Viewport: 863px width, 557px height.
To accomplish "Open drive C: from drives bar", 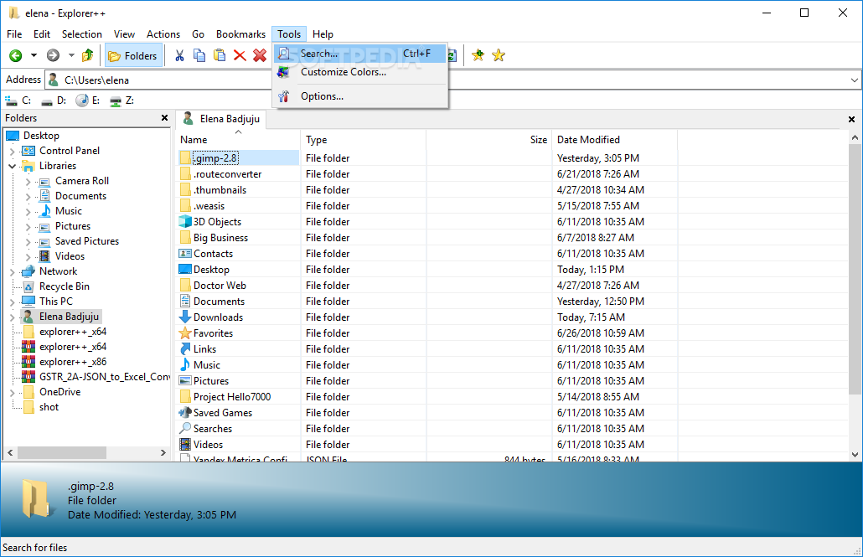I will pos(18,101).
